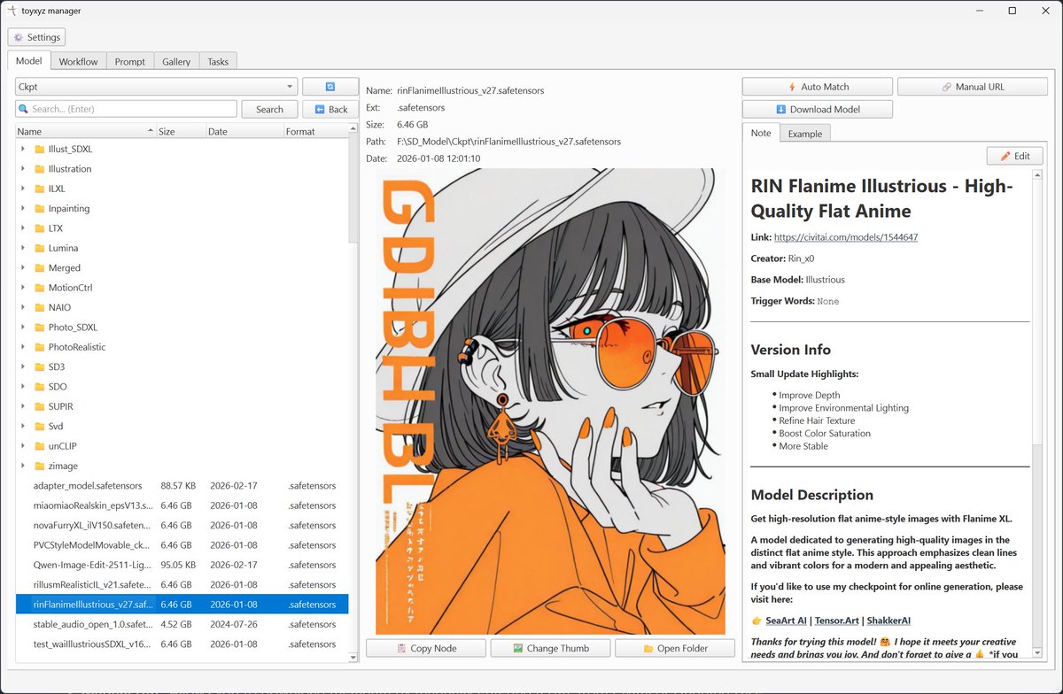Select the novaFurryXL_ilV150 file
The image size is (1063, 694).
point(182,526)
